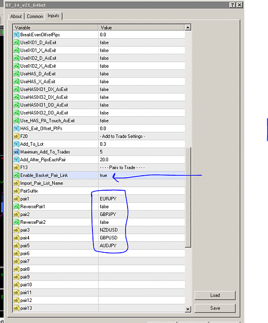Click the BreakEvenOffsetPips double icon
Viewport: 268px width, 323px height.
(x=16, y=35)
